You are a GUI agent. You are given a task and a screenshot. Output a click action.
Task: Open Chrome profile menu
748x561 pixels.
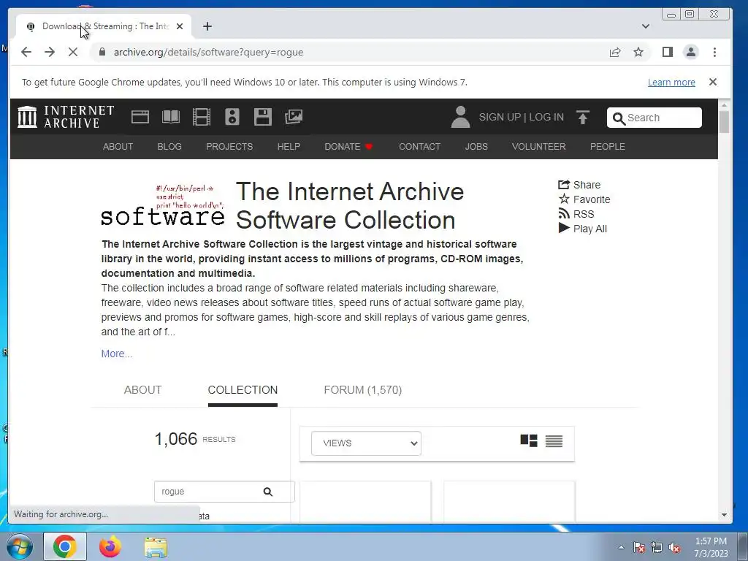click(691, 52)
